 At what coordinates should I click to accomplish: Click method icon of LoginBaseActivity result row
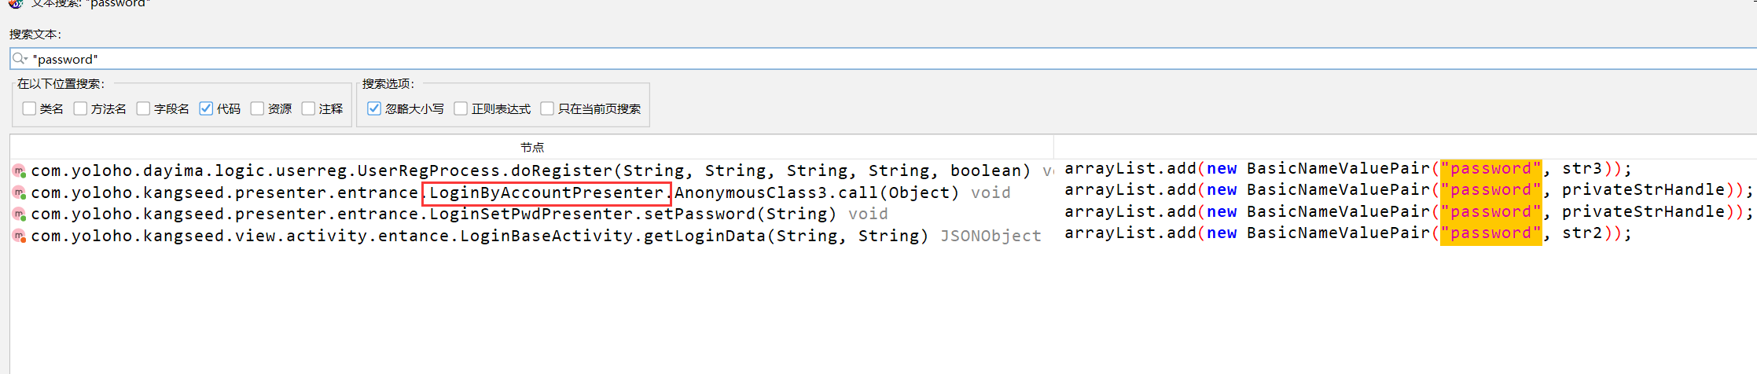[19, 236]
